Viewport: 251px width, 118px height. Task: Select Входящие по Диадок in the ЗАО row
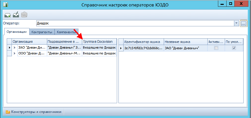pyautogui.click(x=100, y=48)
